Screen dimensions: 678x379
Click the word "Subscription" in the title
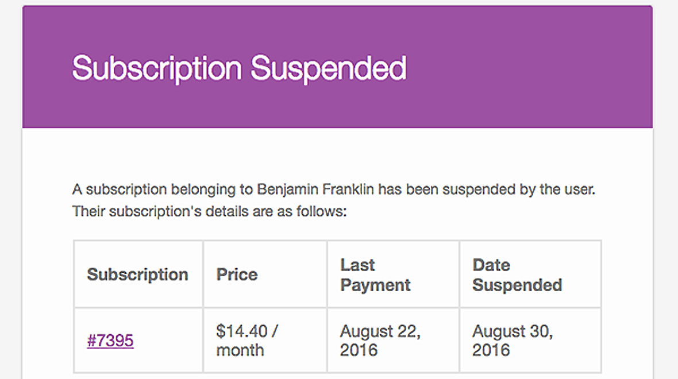156,68
